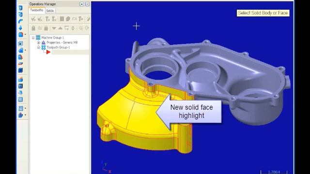Select Machine Group-1 in the tree
Screen dimensions: 310x174
tap(53, 38)
